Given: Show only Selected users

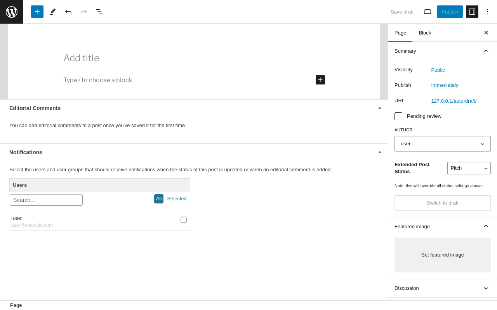Looking at the screenshot, I should (177, 199).
